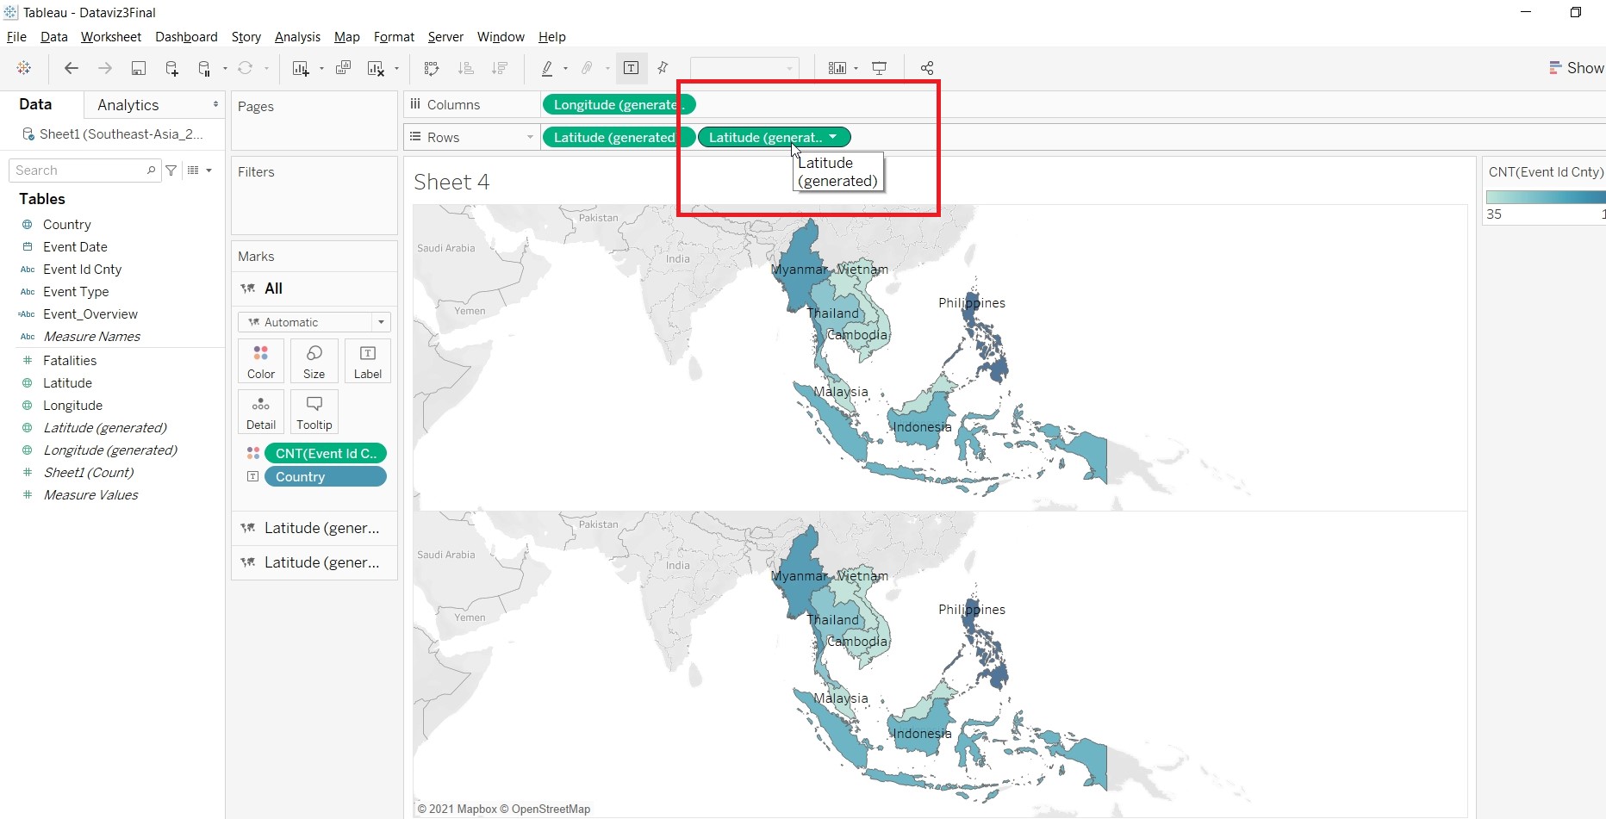
Task: Switch to the Analytics tab
Action: [128, 105]
